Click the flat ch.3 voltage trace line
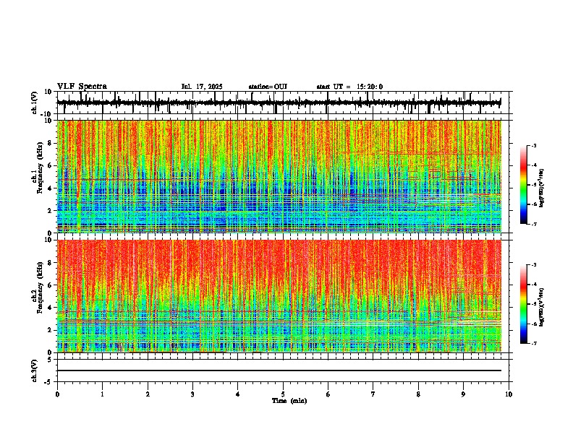The height and width of the screenshot is (442, 573). 279,370
